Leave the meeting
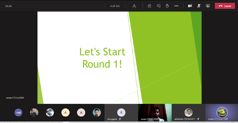 [225, 6]
